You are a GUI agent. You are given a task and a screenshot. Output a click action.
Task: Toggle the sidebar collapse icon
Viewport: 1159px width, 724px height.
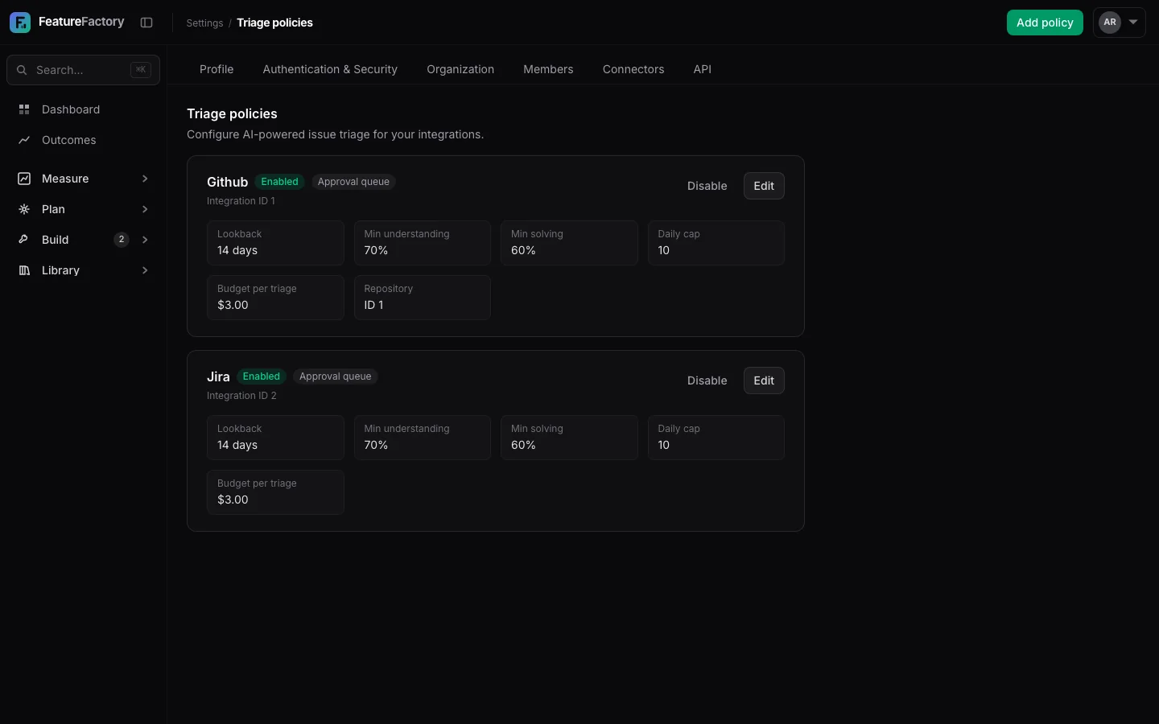pos(146,23)
